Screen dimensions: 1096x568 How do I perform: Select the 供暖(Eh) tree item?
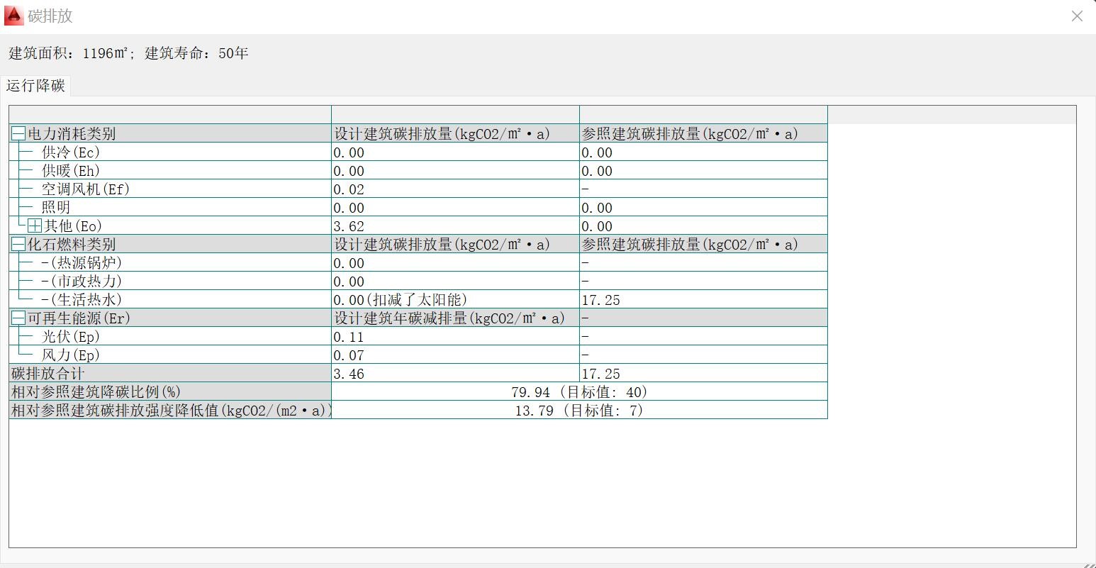coord(70,171)
